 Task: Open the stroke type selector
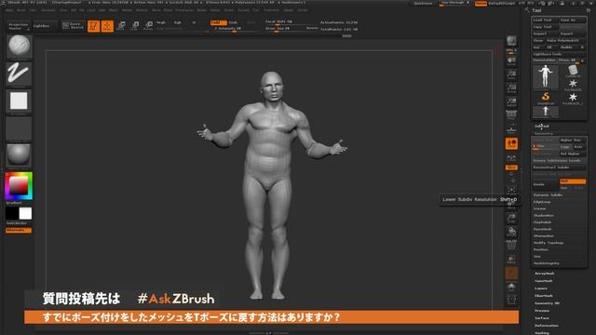point(19,74)
